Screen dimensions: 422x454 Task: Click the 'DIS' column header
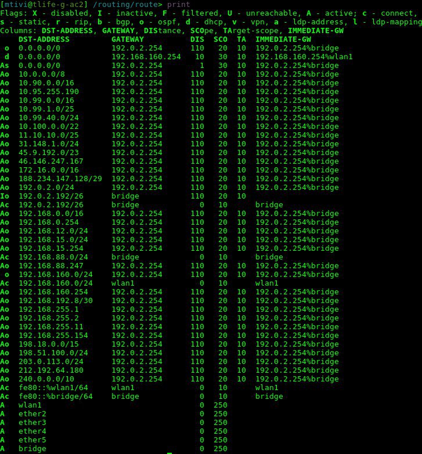(197, 39)
